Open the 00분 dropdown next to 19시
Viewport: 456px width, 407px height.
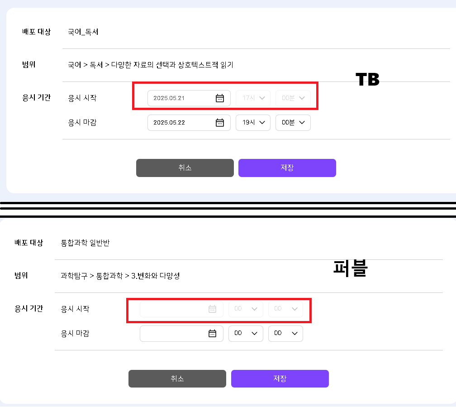(293, 123)
